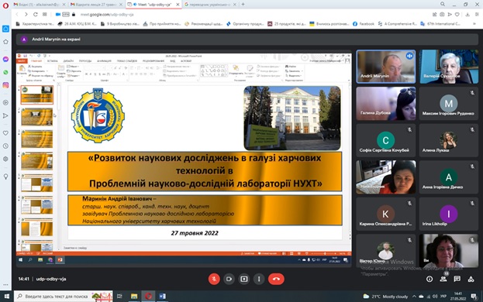Unmute the microphone in Meet controls
Viewport: 483px width, 302px height.
coord(214,279)
